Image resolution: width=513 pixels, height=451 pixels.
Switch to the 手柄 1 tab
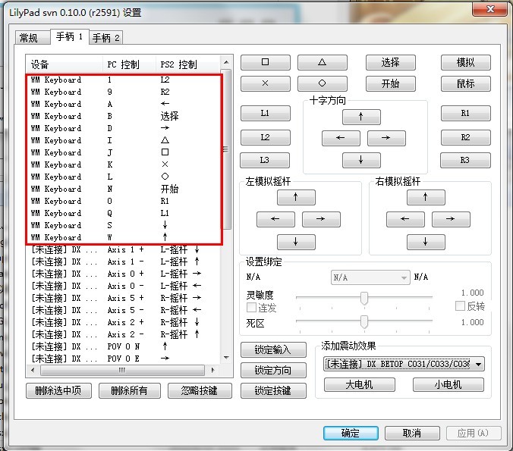point(69,36)
